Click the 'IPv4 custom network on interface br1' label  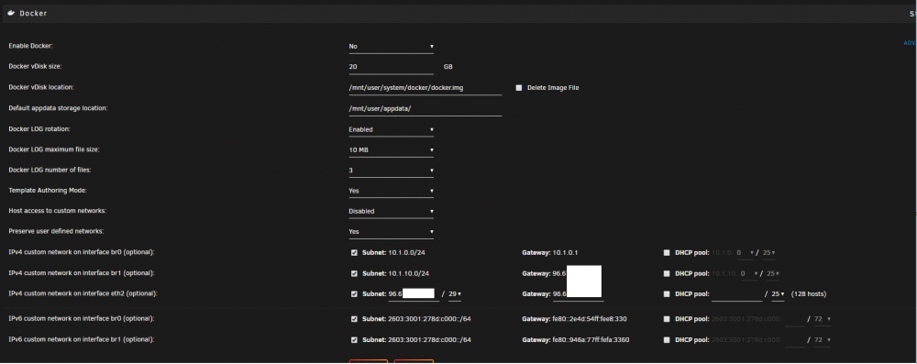(x=82, y=272)
